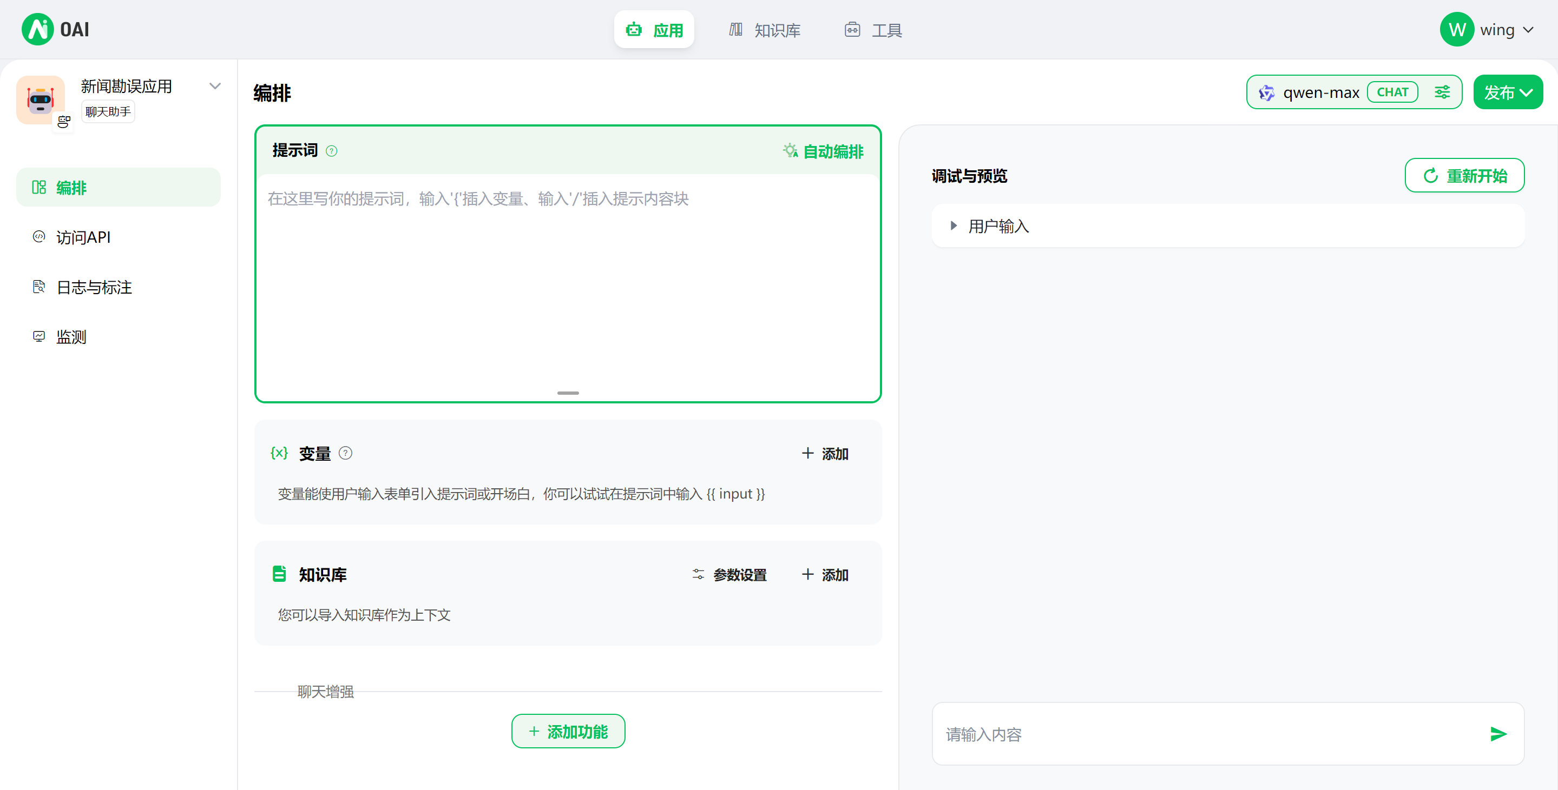The image size is (1558, 790).
Task: Open the wing account dropdown arrow
Action: (x=1528, y=30)
